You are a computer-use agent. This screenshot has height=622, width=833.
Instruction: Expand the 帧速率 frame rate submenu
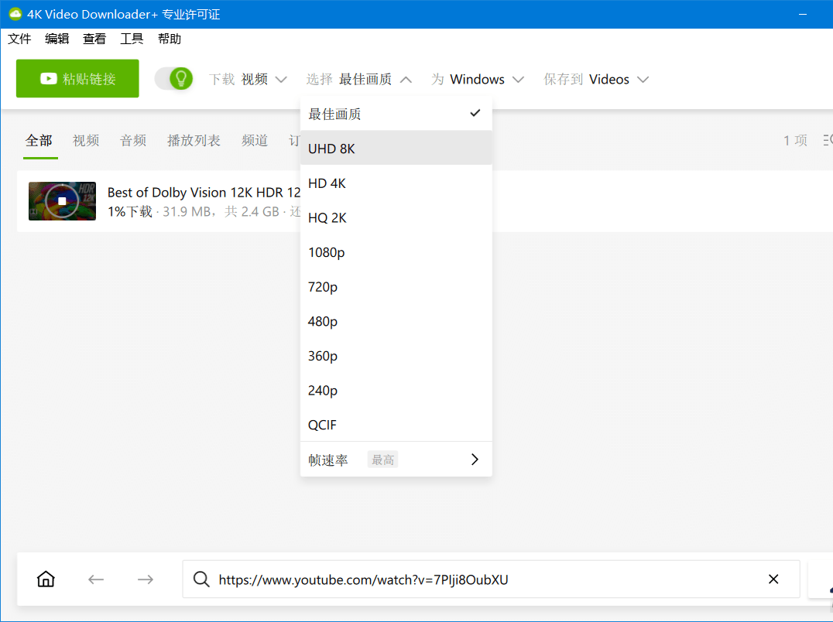click(x=396, y=459)
